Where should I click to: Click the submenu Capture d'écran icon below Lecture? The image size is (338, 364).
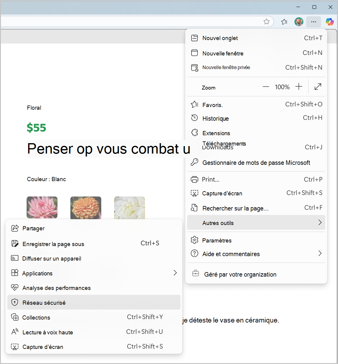click(x=15, y=347)
